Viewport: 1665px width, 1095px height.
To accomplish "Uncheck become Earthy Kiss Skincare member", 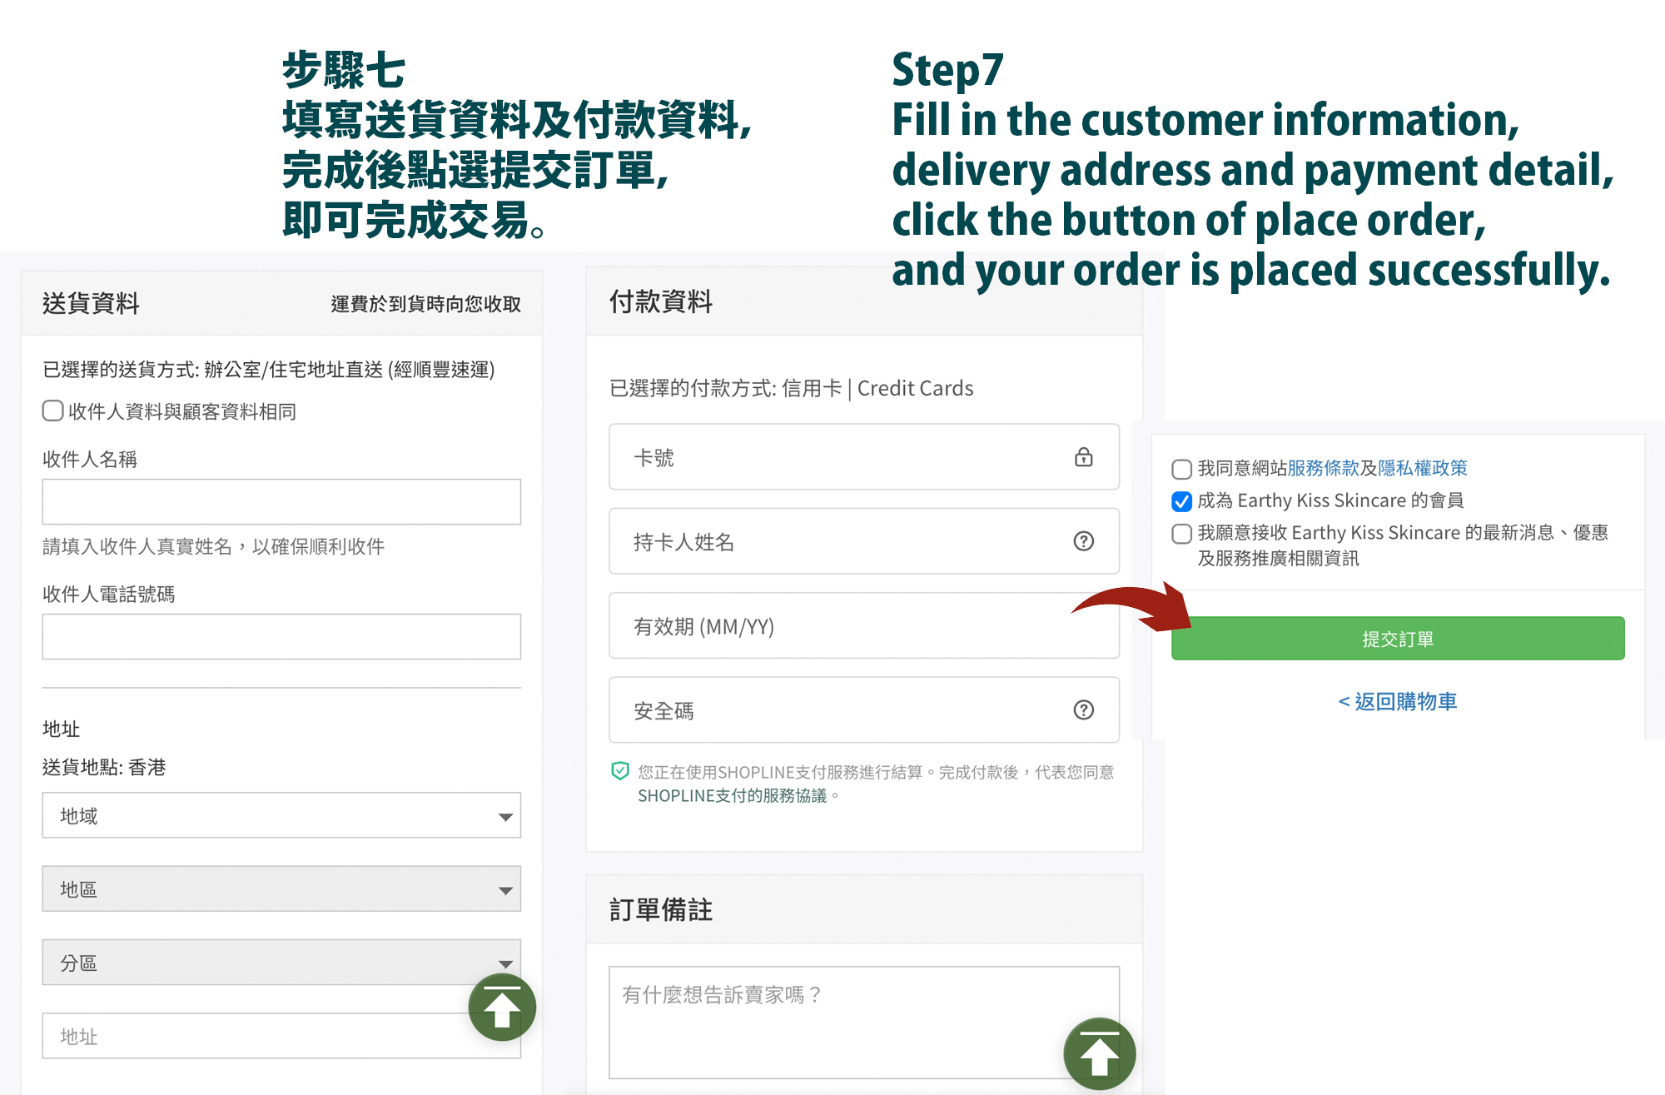I will pyautogui.click(x=1181, y=501).
